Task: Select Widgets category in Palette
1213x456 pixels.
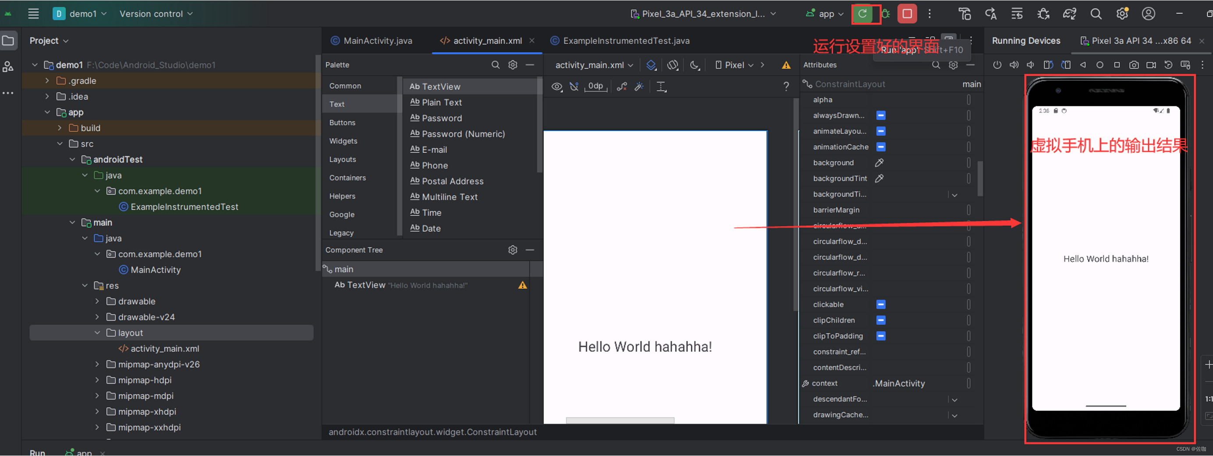Action: (343, 141)
